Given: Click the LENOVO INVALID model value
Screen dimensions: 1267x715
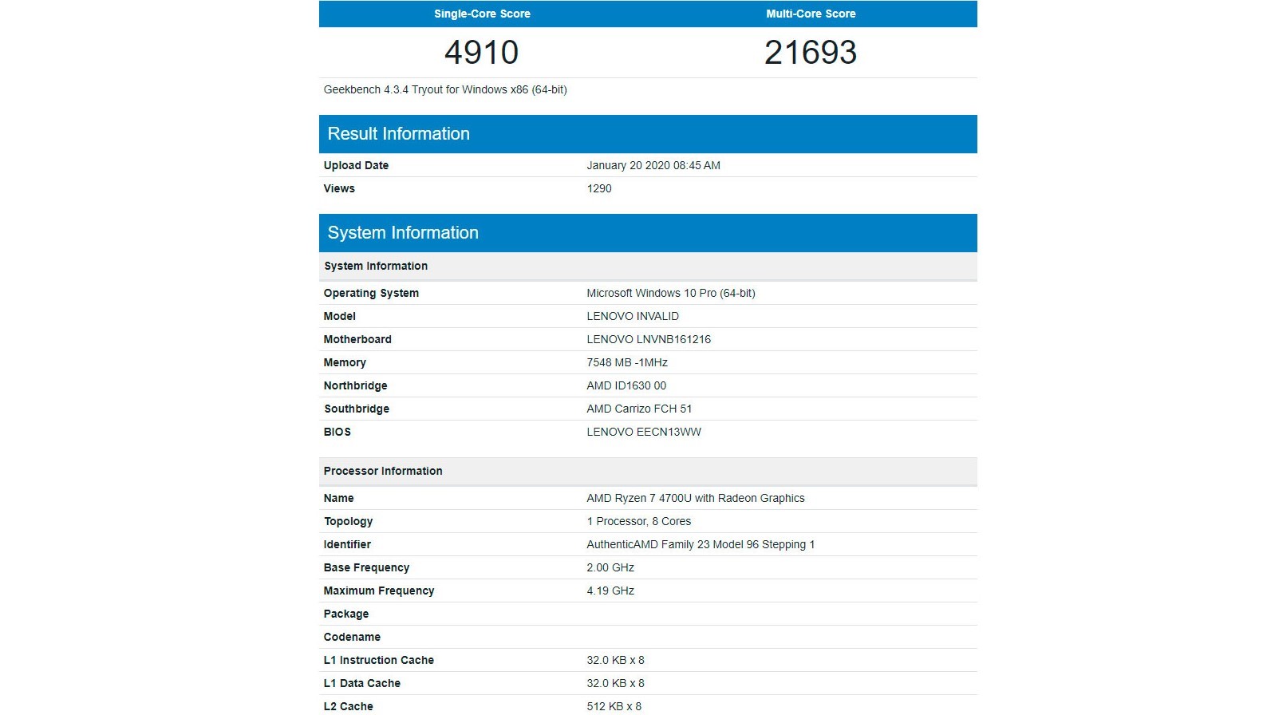Looking at the screenshot, I should (x=633, y=316).
